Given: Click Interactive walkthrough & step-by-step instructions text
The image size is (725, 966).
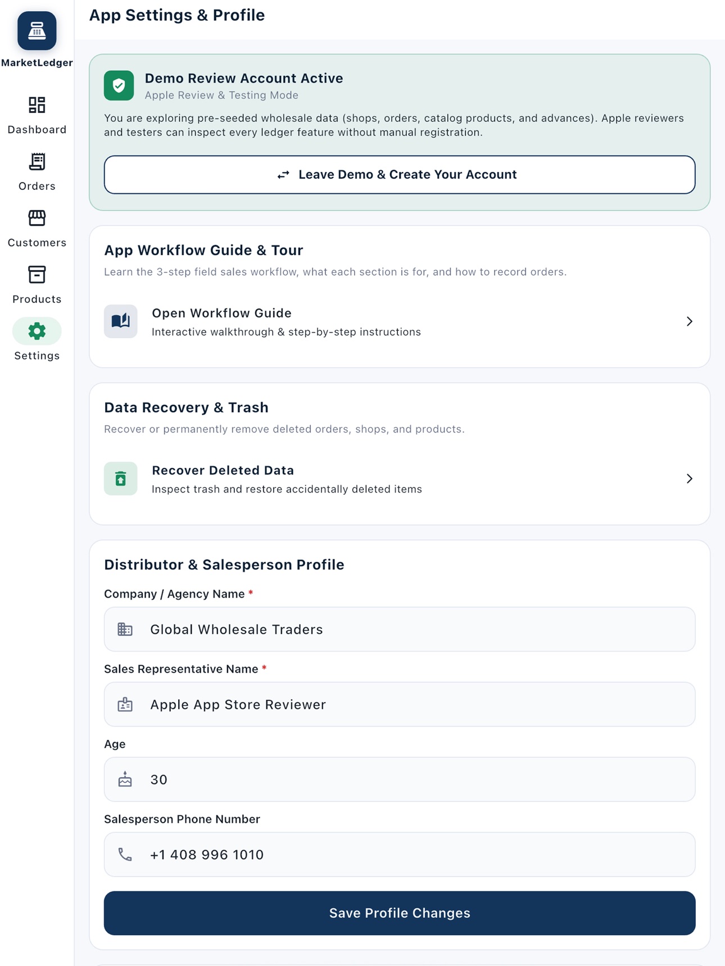Looking at the screenshot, I should pyautogui.click(x=286, y=332).
